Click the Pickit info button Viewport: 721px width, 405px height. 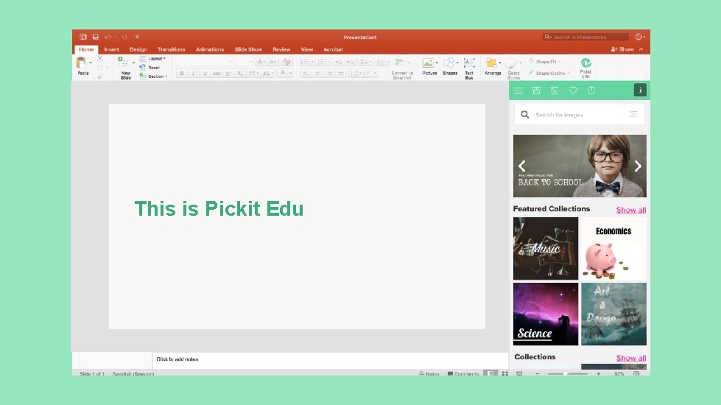tap(640, 90)
